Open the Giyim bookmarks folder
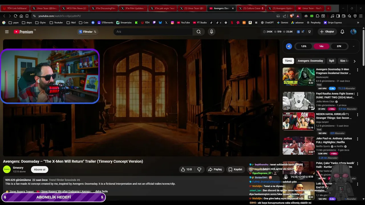This screenshot has height=205, width=365. 40,22
